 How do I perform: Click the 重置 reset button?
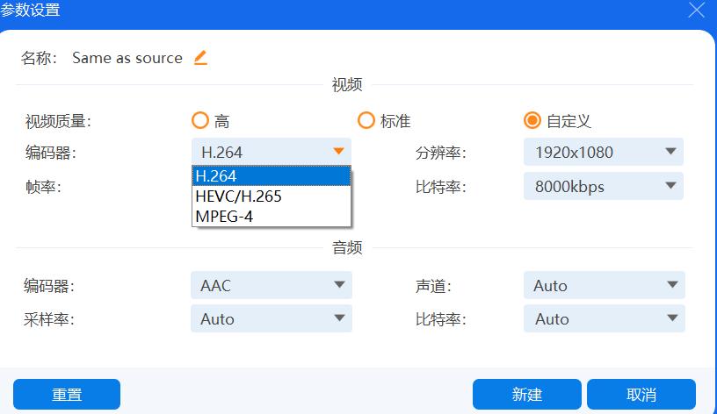coord(67,394)
